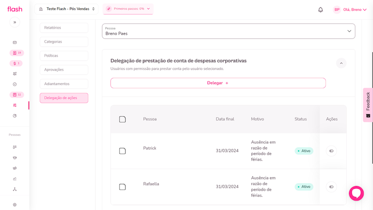Open the gear settings icon in the sidebar

tap(15, 205)
